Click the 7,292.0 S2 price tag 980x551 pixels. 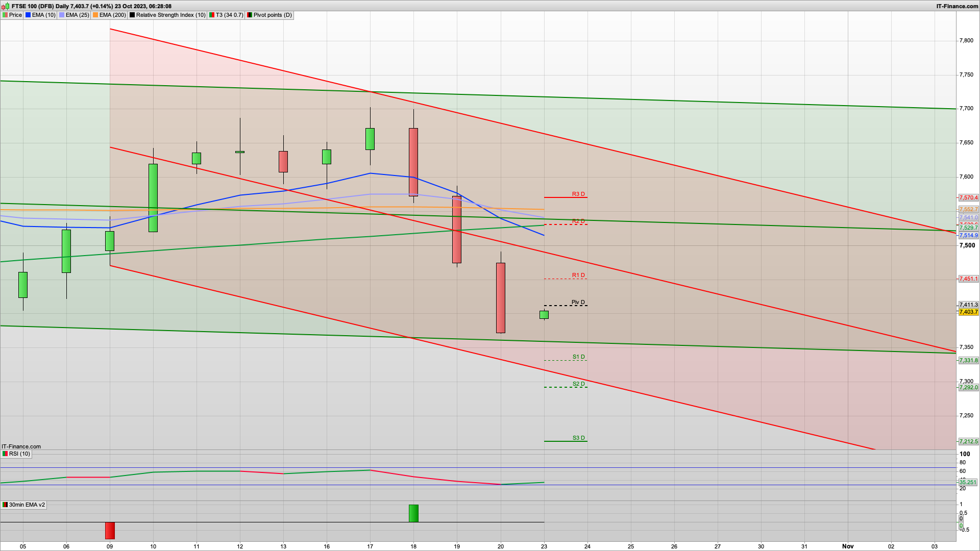click(x=968, y=387)
